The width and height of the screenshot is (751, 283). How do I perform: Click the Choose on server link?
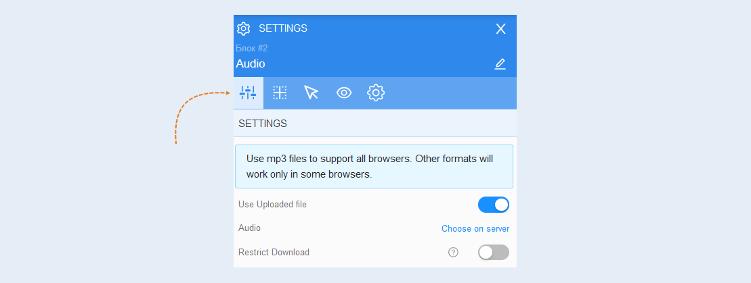pyautogui.click(x=475, y=228)
